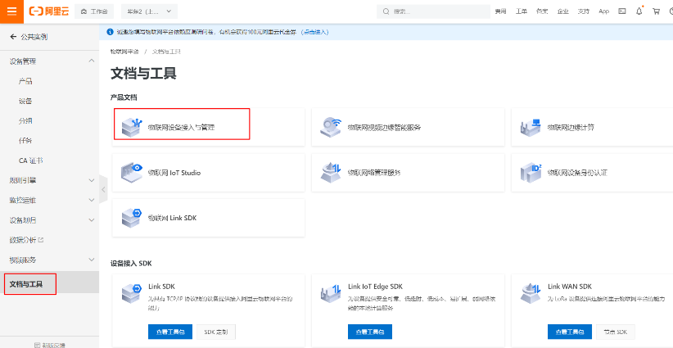This screenshot has width=673, height=348.
Task: Click the 产品文档 section heading
Action: (x=124, y=97)
